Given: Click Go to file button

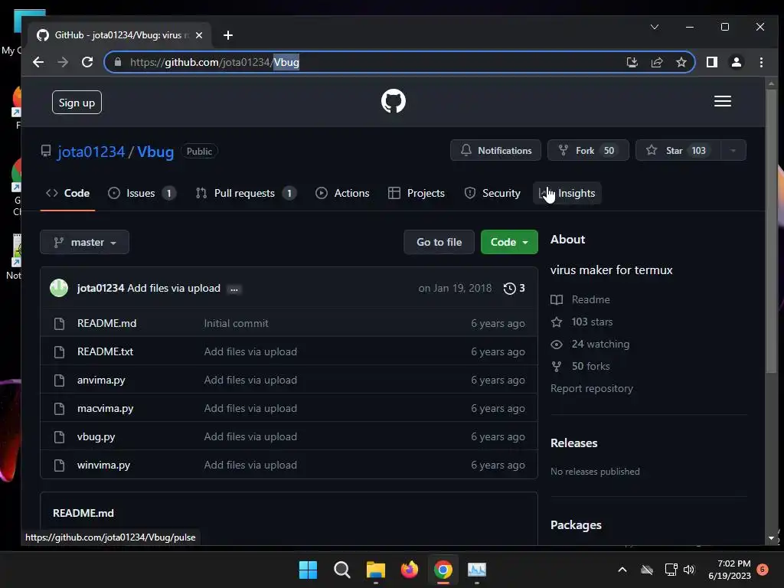Looking at the screenshot, I should tap(439, 242).
